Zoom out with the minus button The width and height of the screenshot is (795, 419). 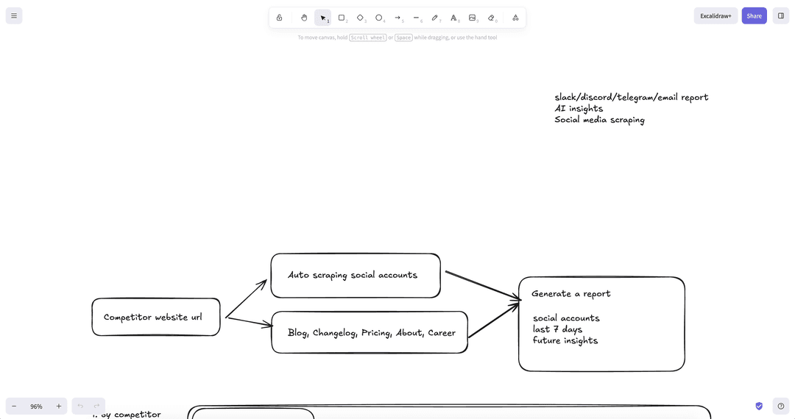click(14, 407)
